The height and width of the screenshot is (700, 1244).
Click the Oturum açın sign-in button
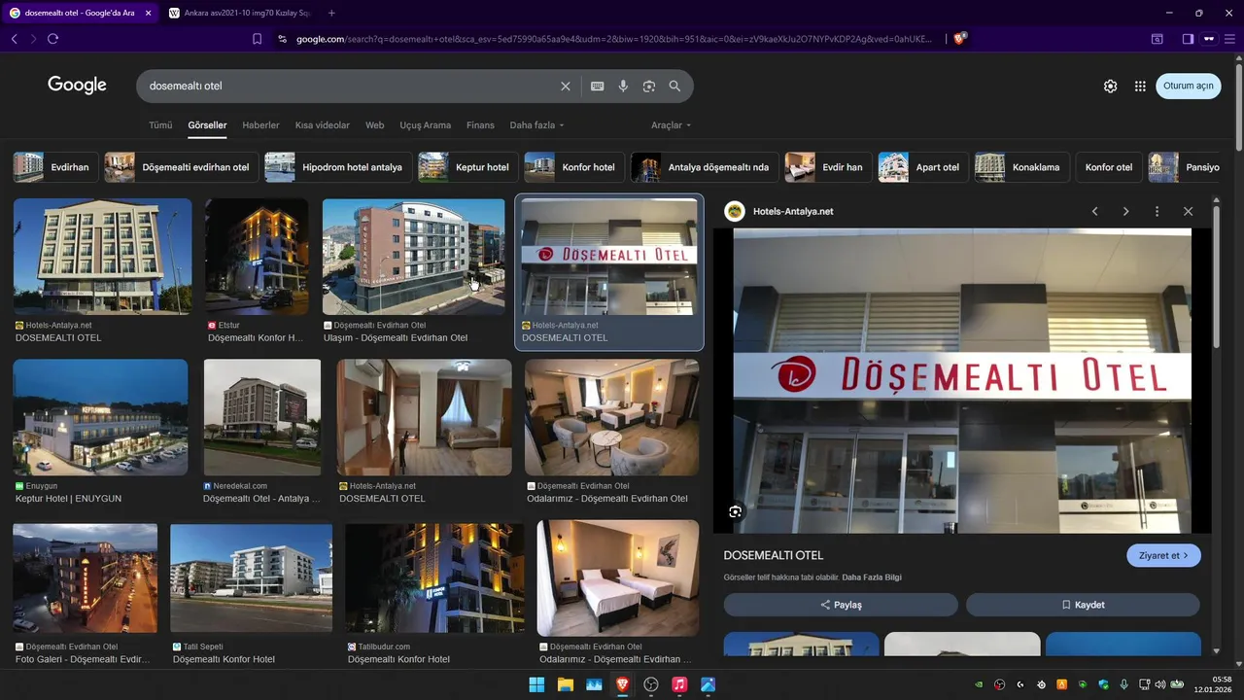(1188, 86)
